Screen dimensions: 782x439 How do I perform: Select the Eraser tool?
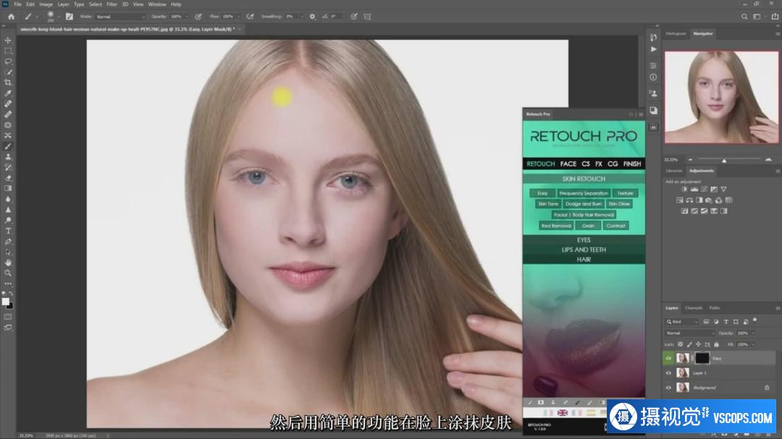tap(8, 178)
